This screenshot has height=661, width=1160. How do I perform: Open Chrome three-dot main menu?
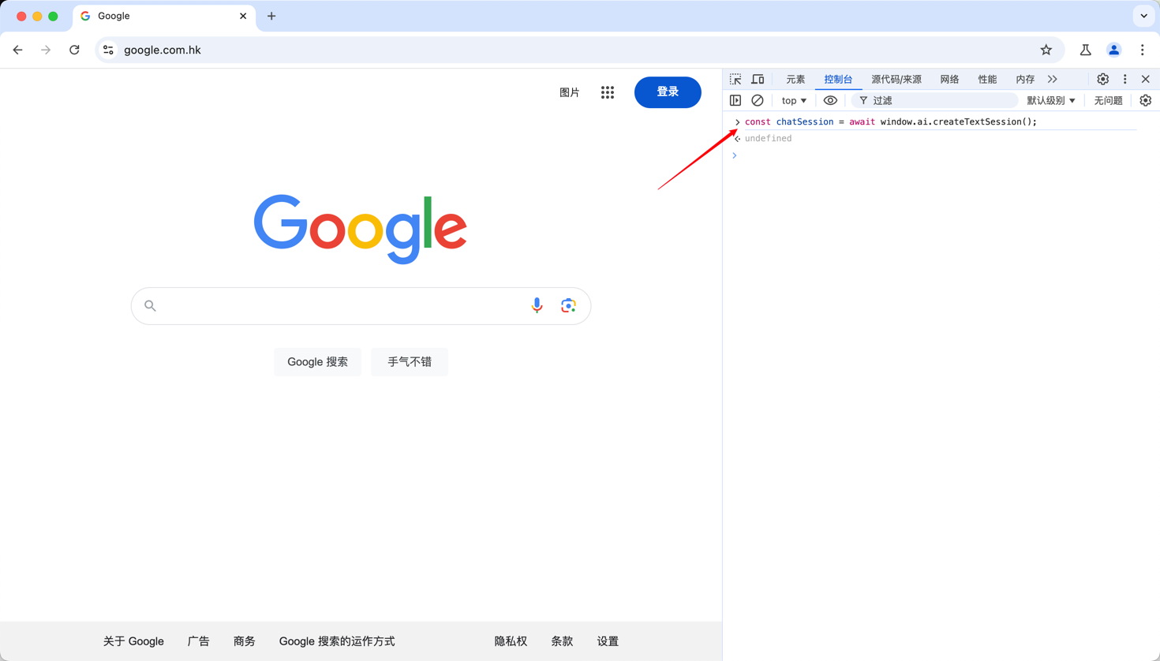[x=1142, y=50]
